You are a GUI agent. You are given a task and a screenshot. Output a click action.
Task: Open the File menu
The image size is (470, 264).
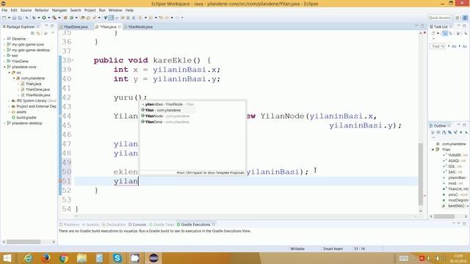click(4, 10)
